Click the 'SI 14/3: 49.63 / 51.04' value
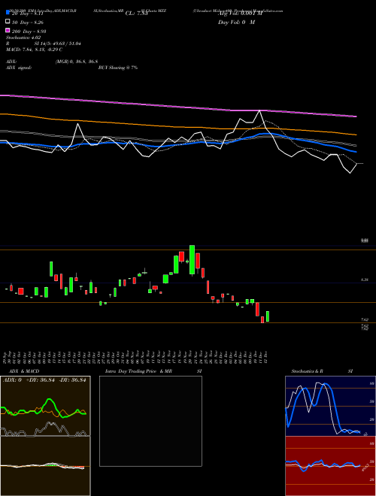The height and width of the screenshot is (496, 376). tap(58, 44)
